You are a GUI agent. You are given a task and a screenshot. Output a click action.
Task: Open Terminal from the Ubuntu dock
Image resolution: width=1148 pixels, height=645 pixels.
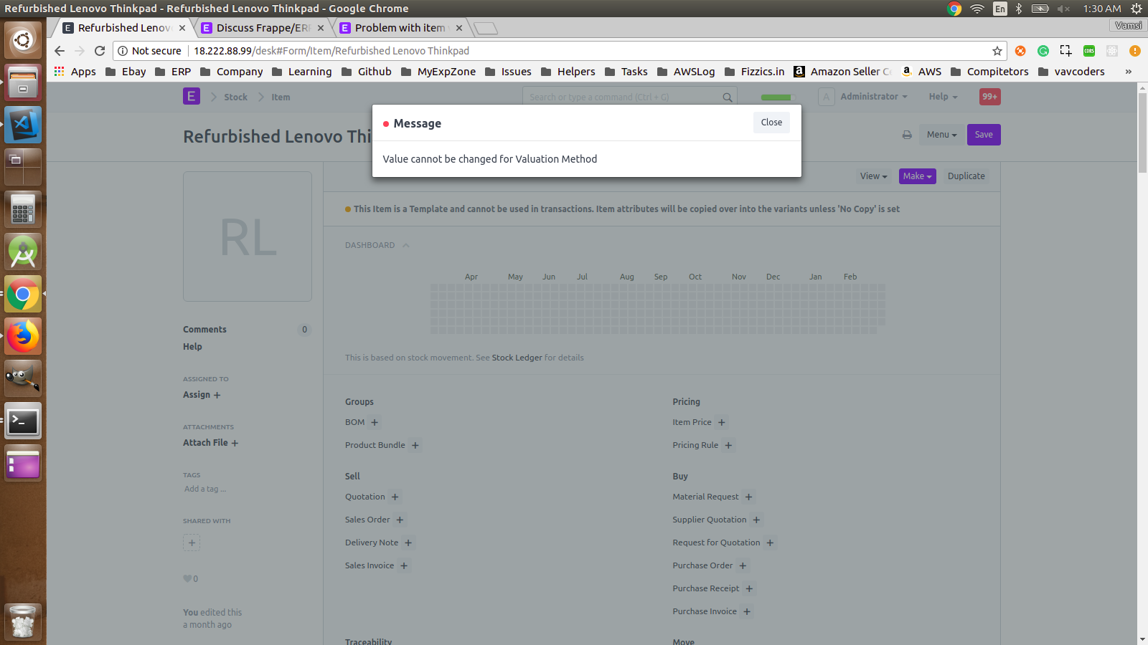[x=23, y=421]
